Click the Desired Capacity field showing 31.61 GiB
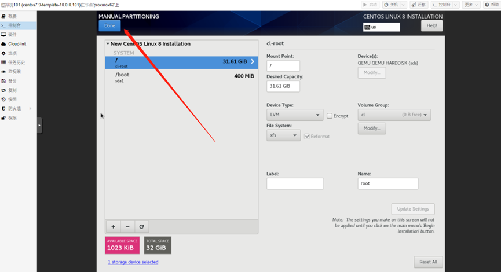The height and width of the screenshot is (272, 501). (283, 86)
